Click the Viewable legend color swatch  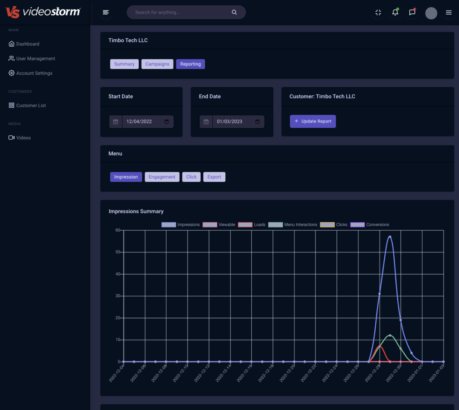pos(209,224)
